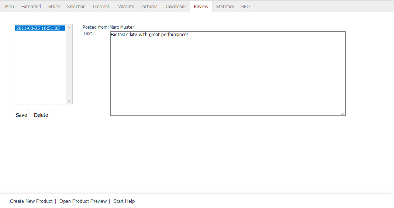394x208 pixels.
Task: Open the Main tab
Action: pyautogui.click(x=10, y=7)
